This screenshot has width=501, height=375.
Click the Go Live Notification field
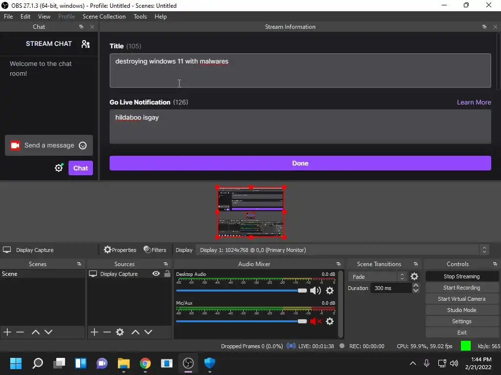(x=300, y=126)
